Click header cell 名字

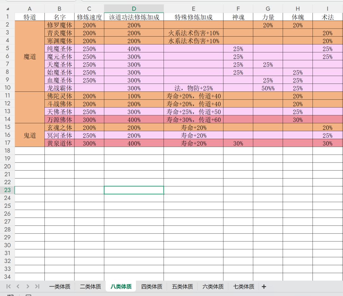tap(59, 17)
